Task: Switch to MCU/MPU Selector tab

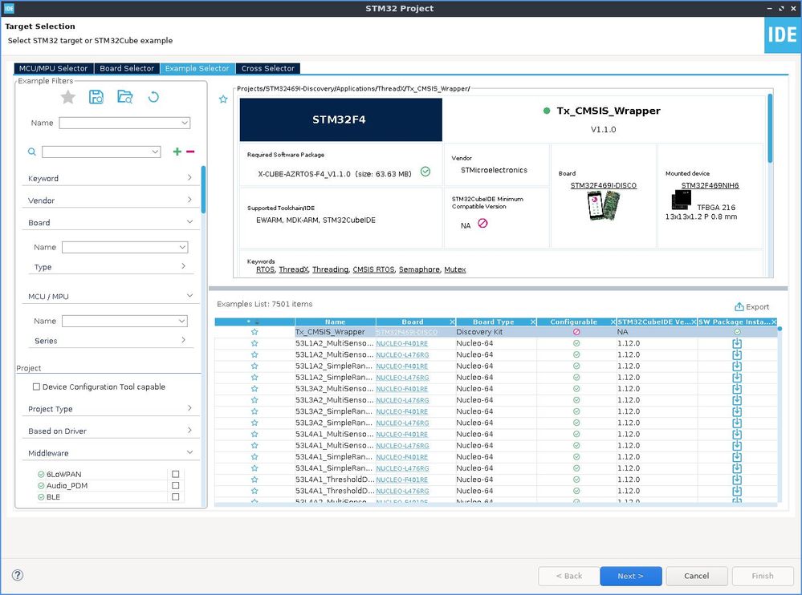Action: pos(53,68)
